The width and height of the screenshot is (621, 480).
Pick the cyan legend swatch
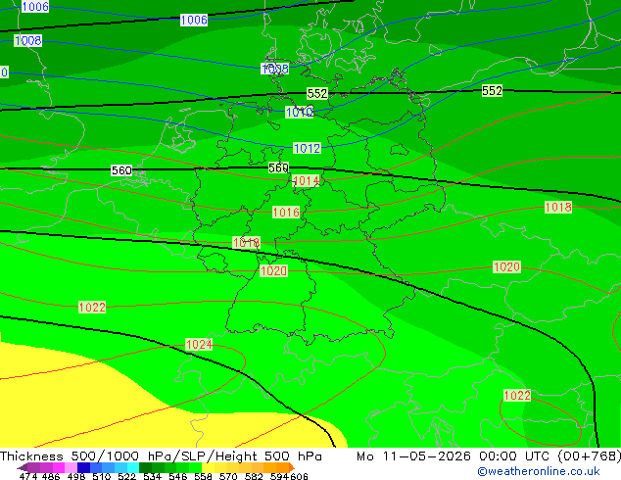pyautogui.click(x=133, y=467)
